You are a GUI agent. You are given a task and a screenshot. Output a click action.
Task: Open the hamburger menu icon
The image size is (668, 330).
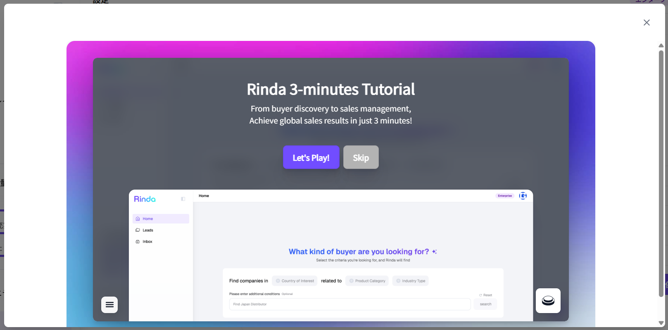109,305
